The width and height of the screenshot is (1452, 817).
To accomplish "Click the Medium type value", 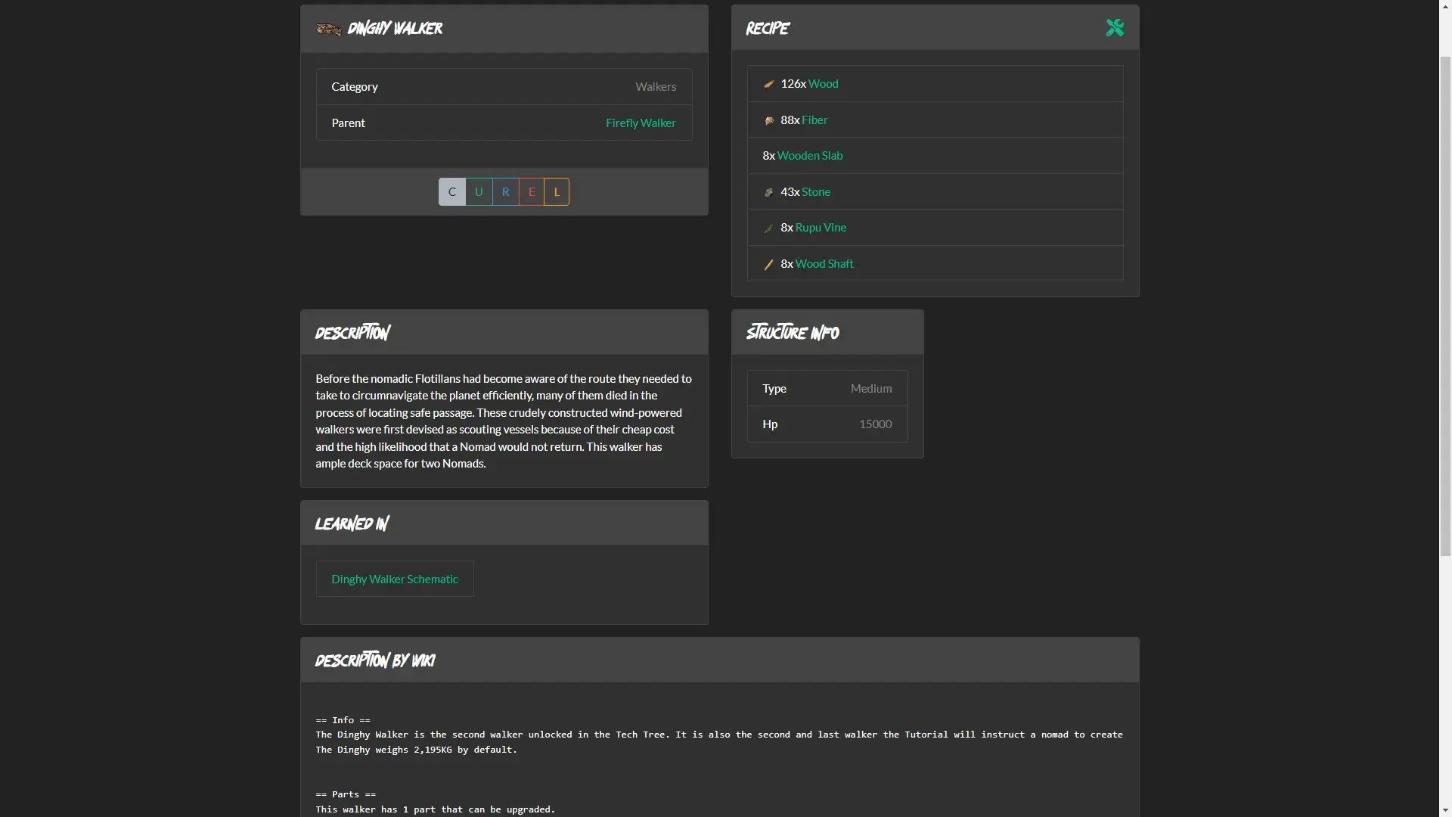I will coord(871,388).
